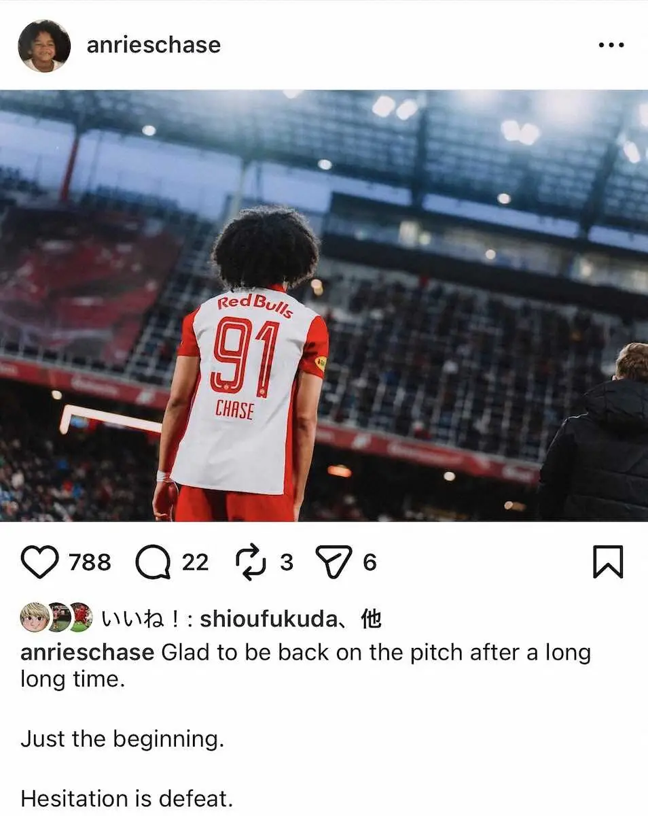Open the list of other likers (他)
This screenshot has width=648, height=816.
(371, 619)
